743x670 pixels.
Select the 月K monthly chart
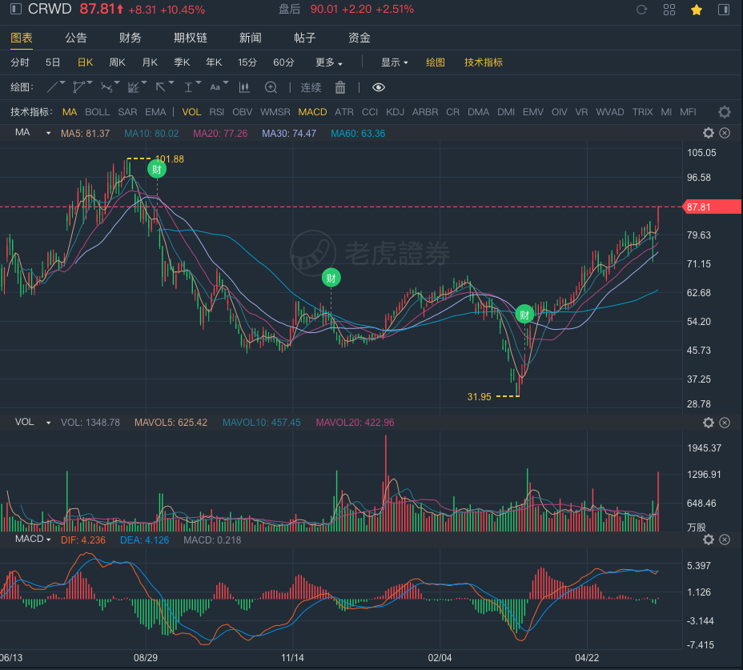[x=150, y=62]
